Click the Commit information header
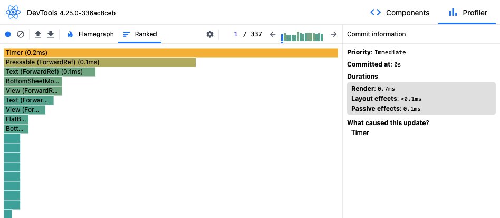The image size is (500, 218). coord(376,34)
